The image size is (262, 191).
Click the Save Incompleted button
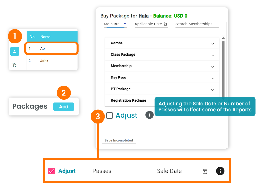click(x=119, y=140)
